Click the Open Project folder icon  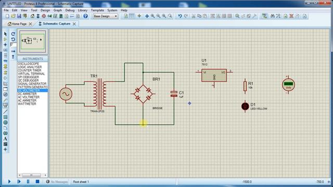click(13, 16)
